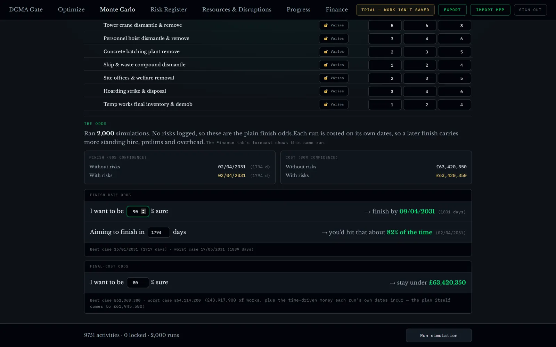Click the finish-by date 09/04/2031
This screenshot has width=556, height=347.
coord(417,211)
